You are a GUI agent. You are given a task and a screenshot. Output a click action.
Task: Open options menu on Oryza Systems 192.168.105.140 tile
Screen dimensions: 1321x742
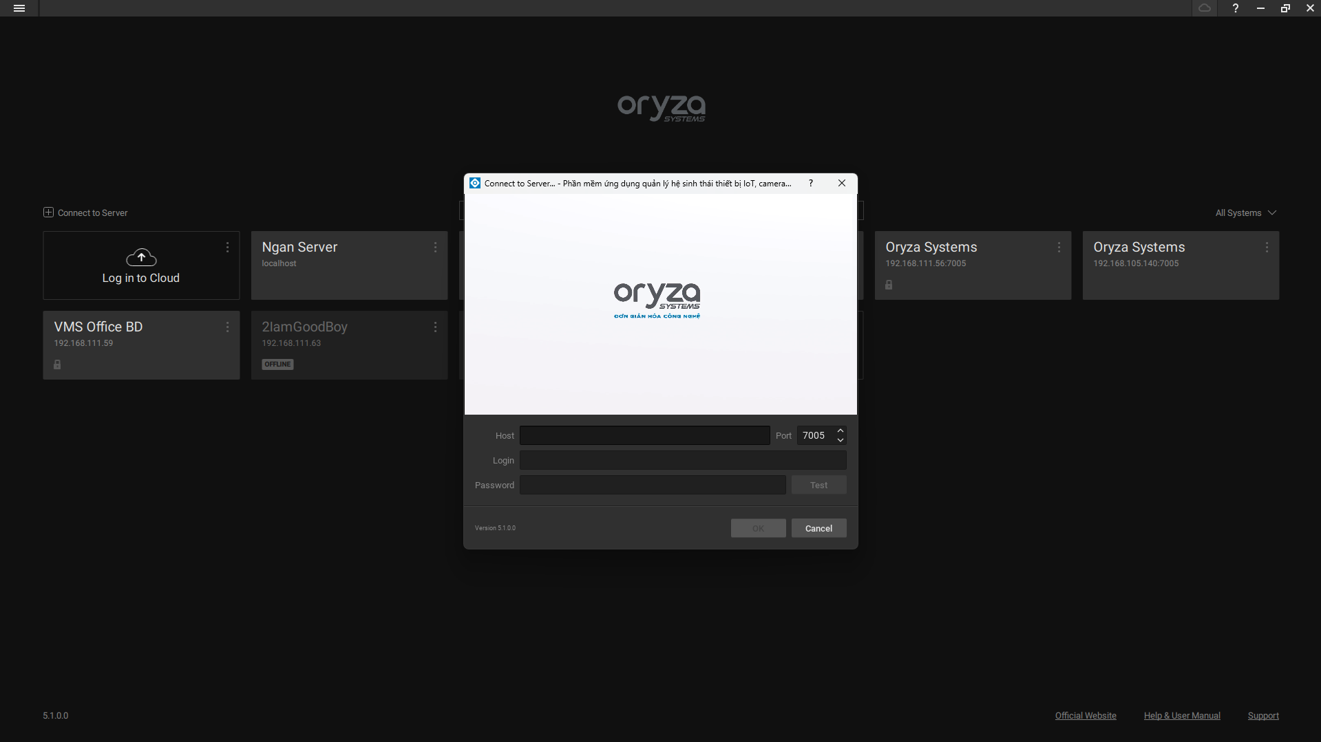pyautogui.click(x=1267, y=247)
